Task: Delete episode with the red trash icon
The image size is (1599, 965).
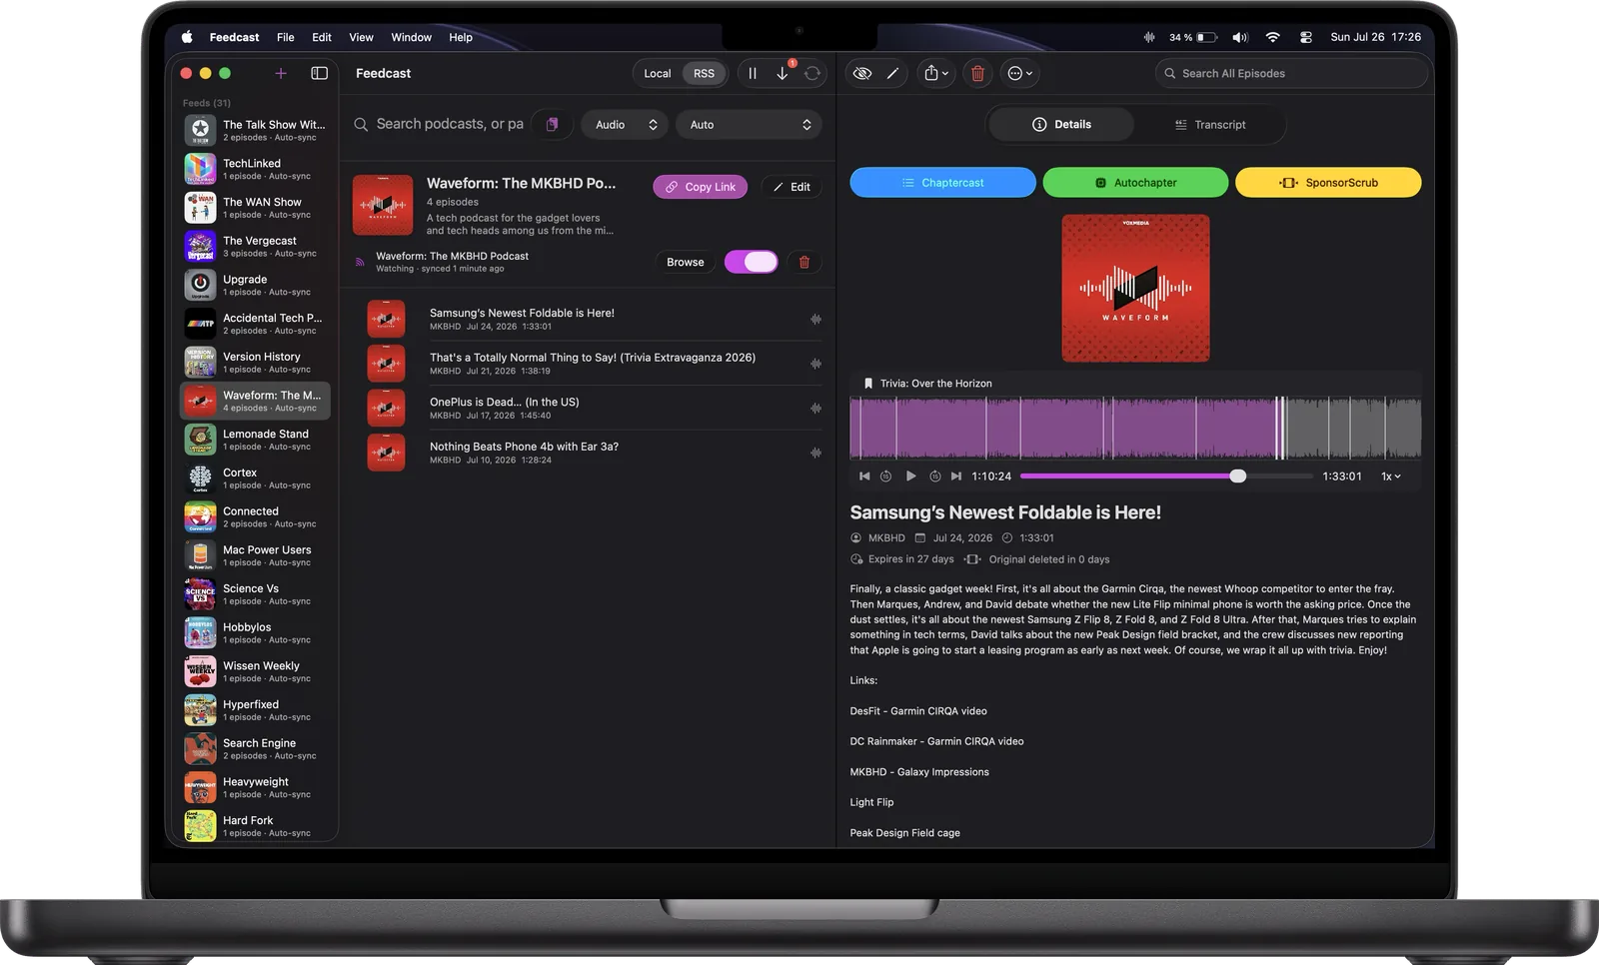Action: coord(978,73)
